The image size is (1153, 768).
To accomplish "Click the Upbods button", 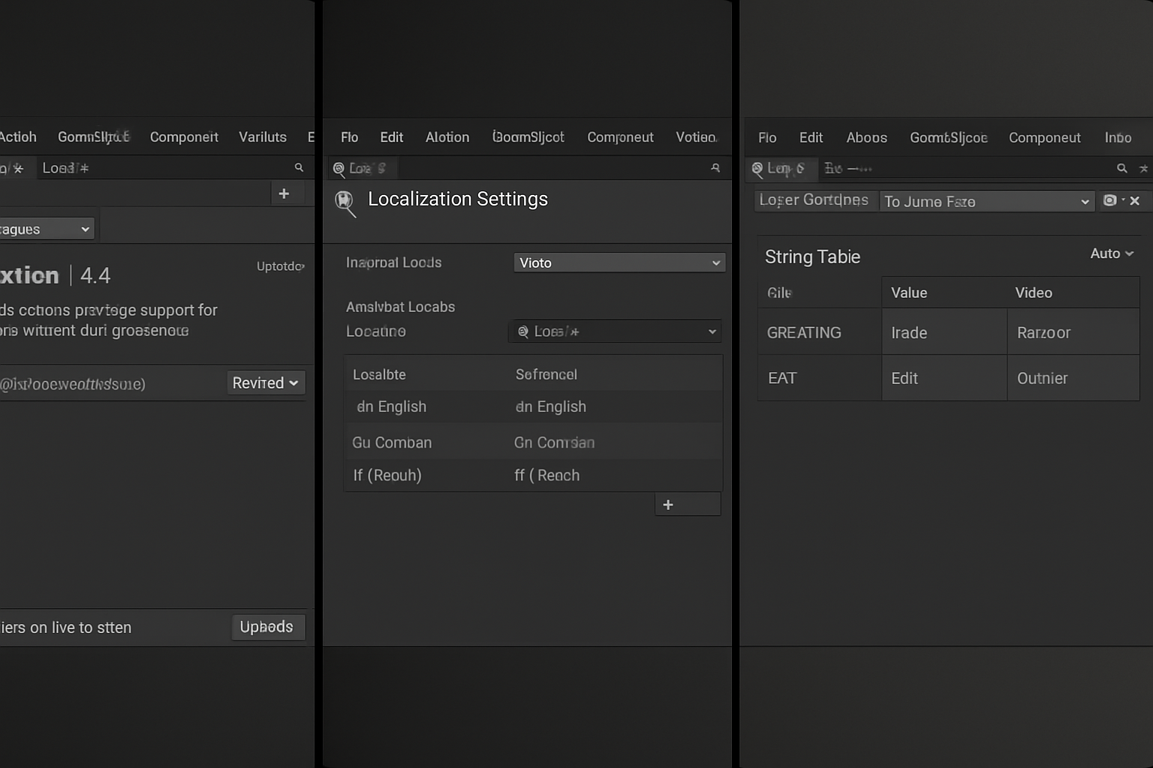I will point(267,627).
